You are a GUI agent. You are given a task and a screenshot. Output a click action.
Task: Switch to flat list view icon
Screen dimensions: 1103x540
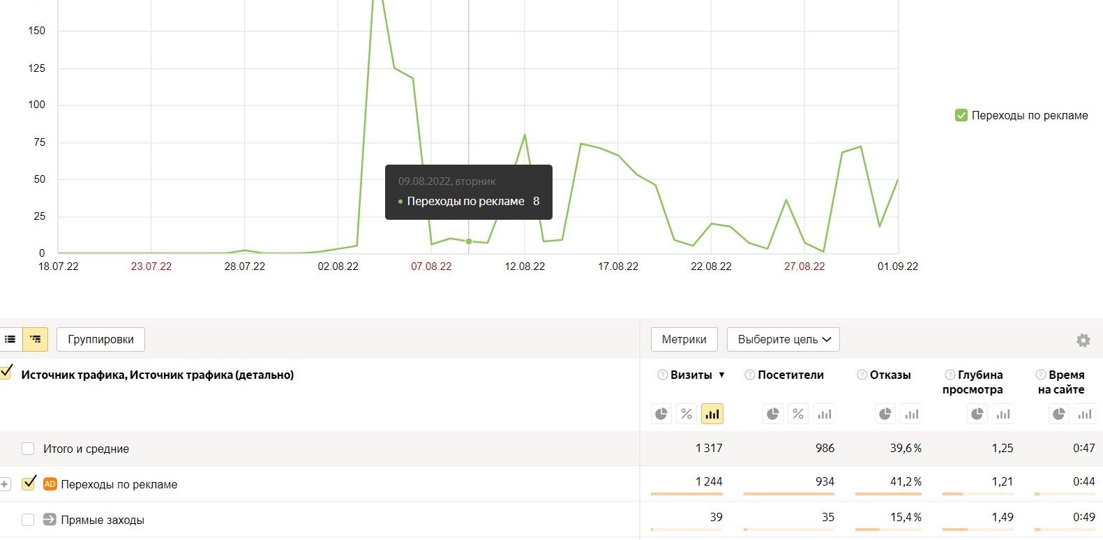pos(10,339)
